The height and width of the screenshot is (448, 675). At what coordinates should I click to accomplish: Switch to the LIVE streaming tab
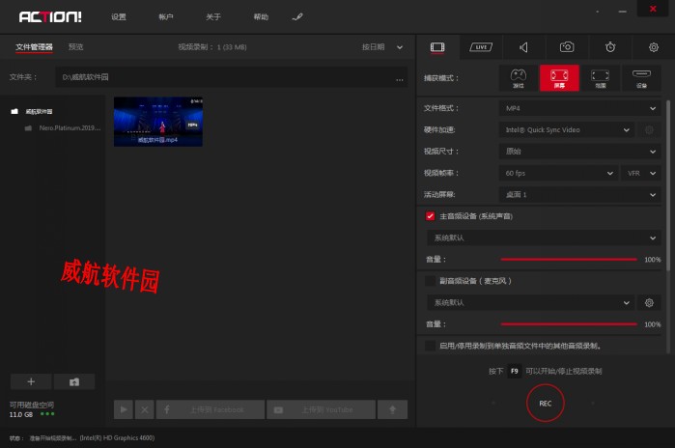pos(480,46)
